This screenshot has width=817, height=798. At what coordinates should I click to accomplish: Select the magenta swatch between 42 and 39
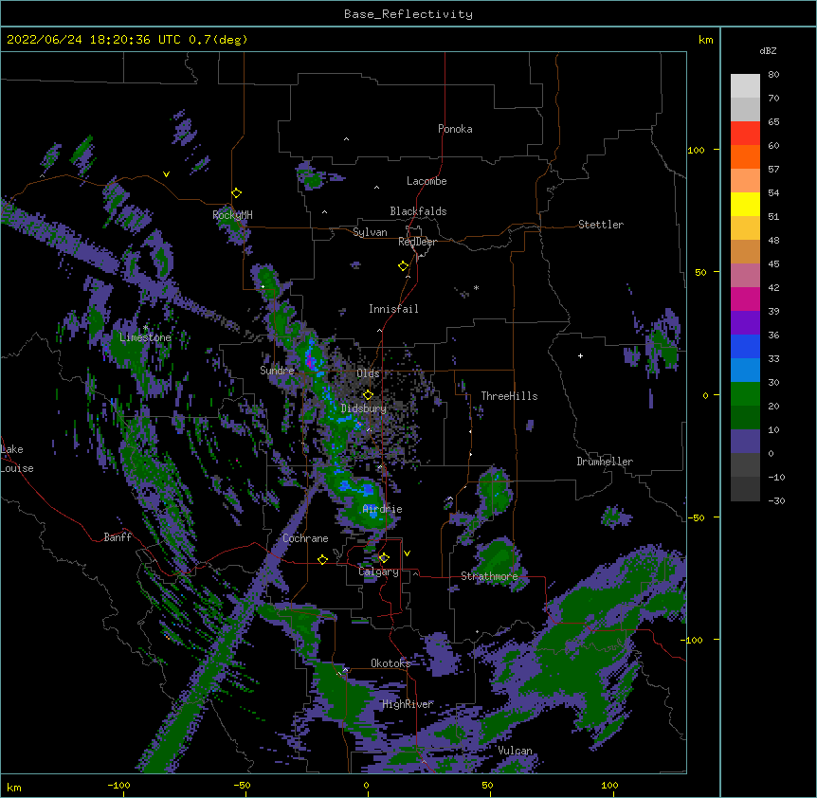coord(745,299)
